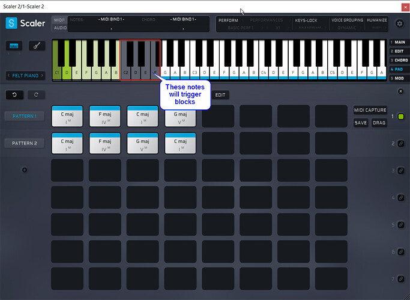Click the undo arrow button

coord(14,95)
